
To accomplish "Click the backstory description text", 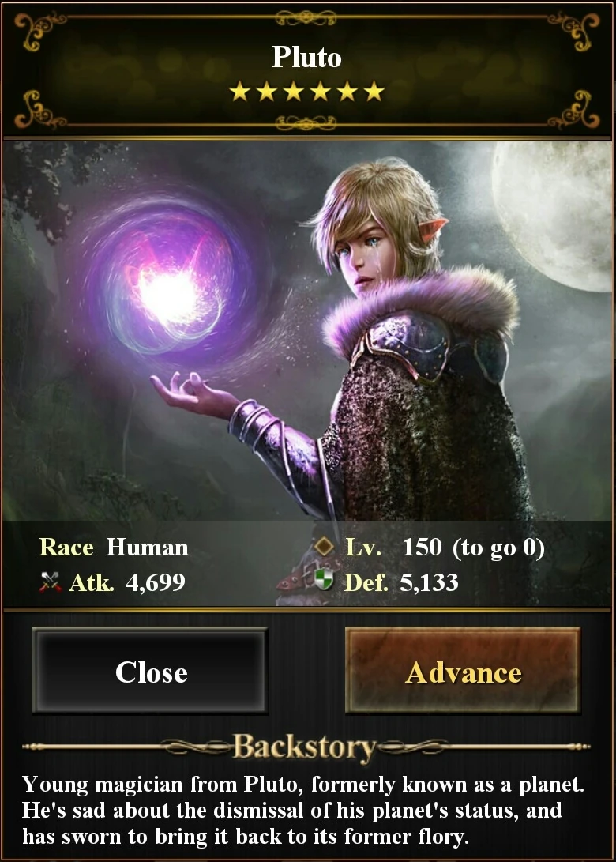I will coord(303,810).
